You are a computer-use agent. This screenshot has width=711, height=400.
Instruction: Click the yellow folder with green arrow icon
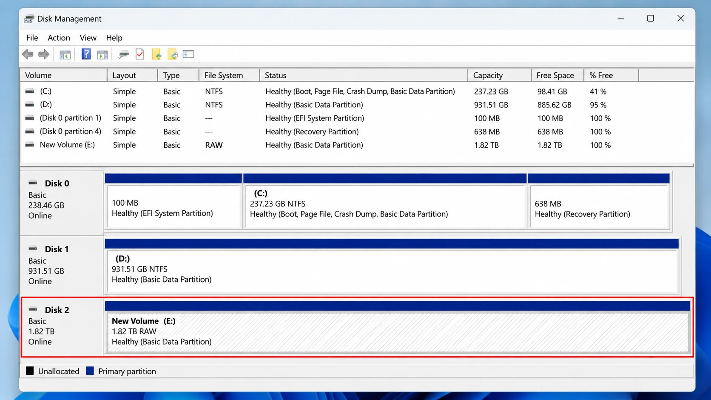(156, 54)
